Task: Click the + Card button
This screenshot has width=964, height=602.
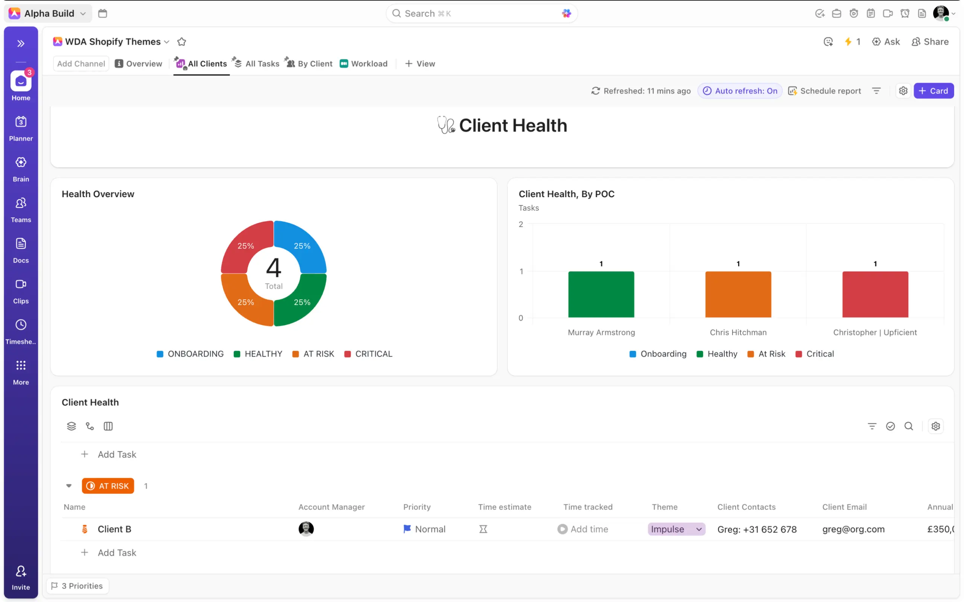Action: (933, 91)
